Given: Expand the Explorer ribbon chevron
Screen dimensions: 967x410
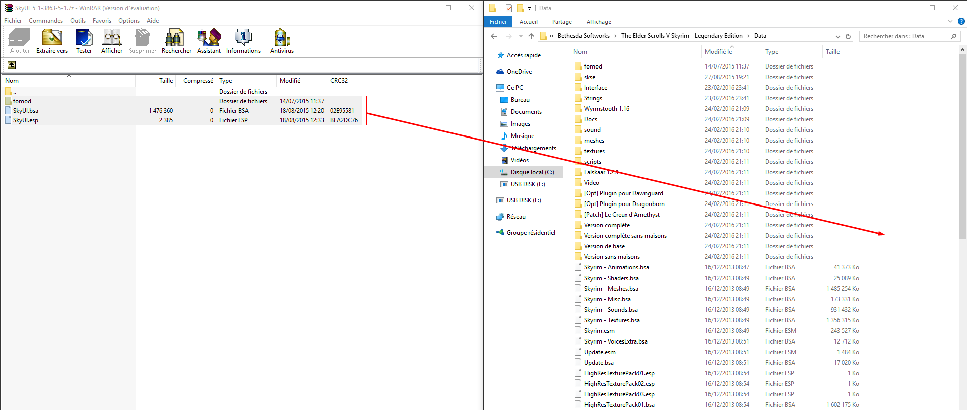Looking at the screenshot, I should pos(950,22).
